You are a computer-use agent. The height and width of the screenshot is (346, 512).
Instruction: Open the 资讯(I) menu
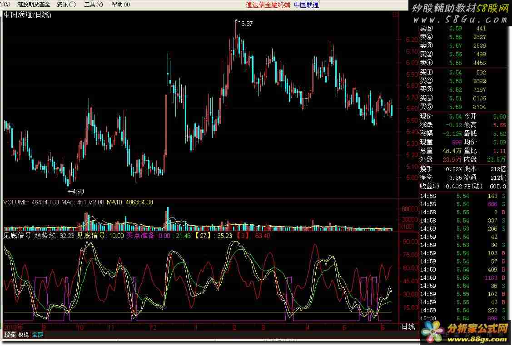pyautogui.click(x=66, y=5)
